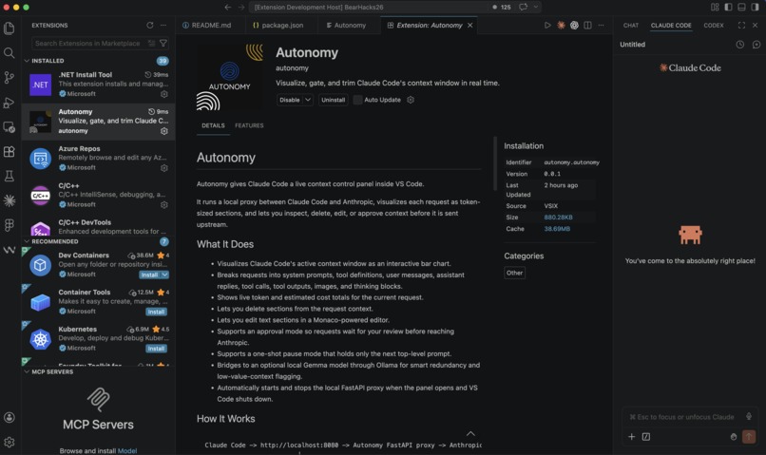
Task: Install the Kubernetes extension
Action: [156, 349]
